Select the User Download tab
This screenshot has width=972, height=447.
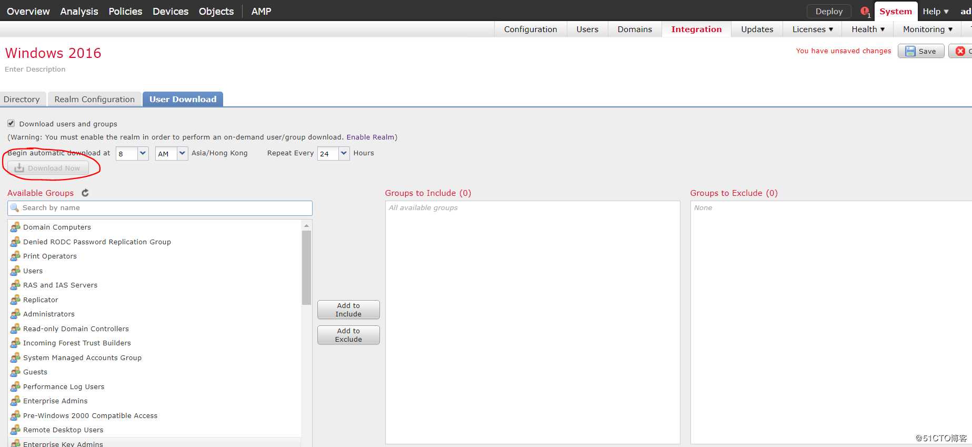[183, 99]
